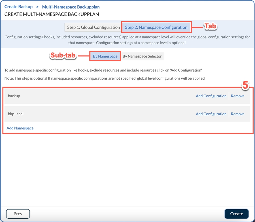Remove the bkp-label namespace entry
Screen dimensions: 255x222
click(x=237, y=114)
